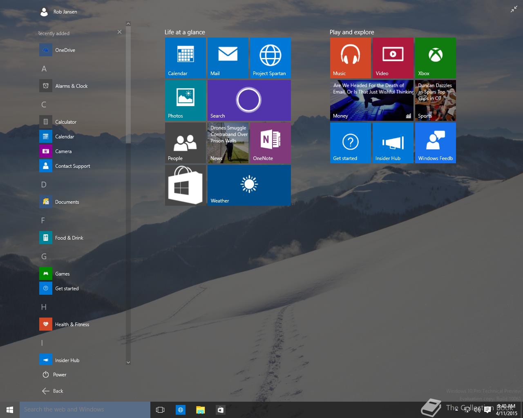Open the Action Center notifications icon
This screenshot has height=418, width=523.
coord(487,410)
